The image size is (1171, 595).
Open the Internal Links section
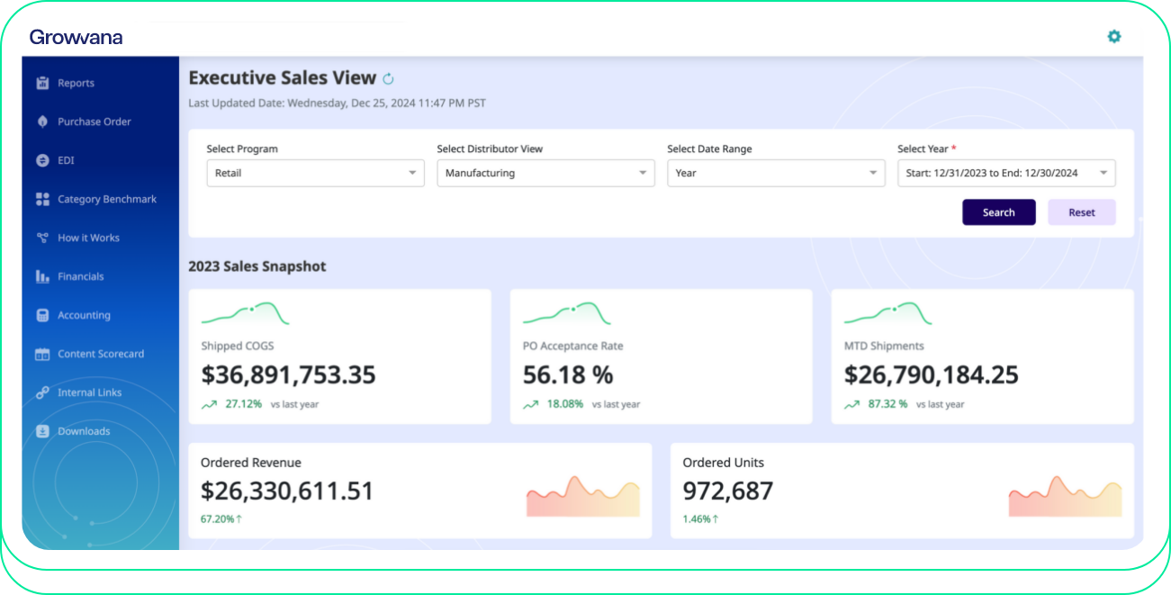tap(42, 392)
